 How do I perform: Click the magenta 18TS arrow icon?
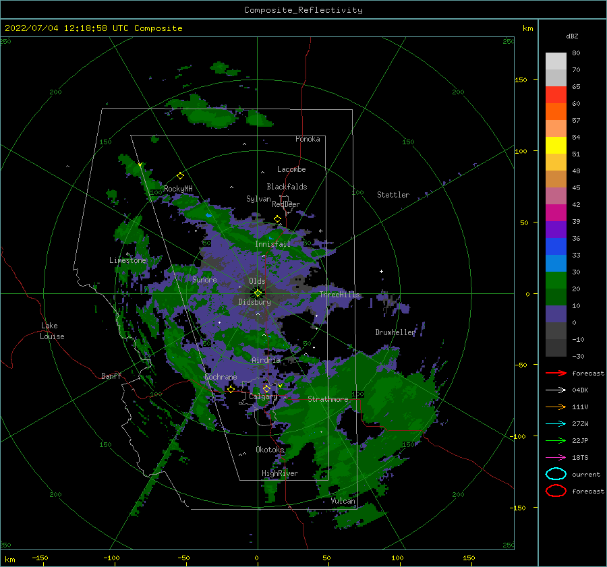[x=556, y=458]
